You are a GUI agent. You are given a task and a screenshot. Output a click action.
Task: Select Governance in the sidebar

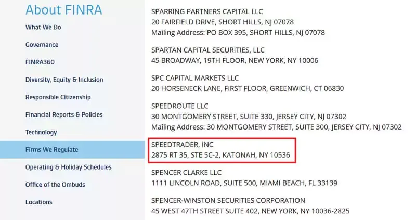[42, 45]
